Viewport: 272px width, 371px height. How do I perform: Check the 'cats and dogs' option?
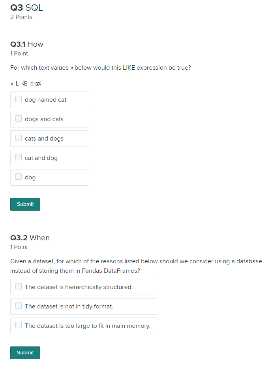coord(18,137)
